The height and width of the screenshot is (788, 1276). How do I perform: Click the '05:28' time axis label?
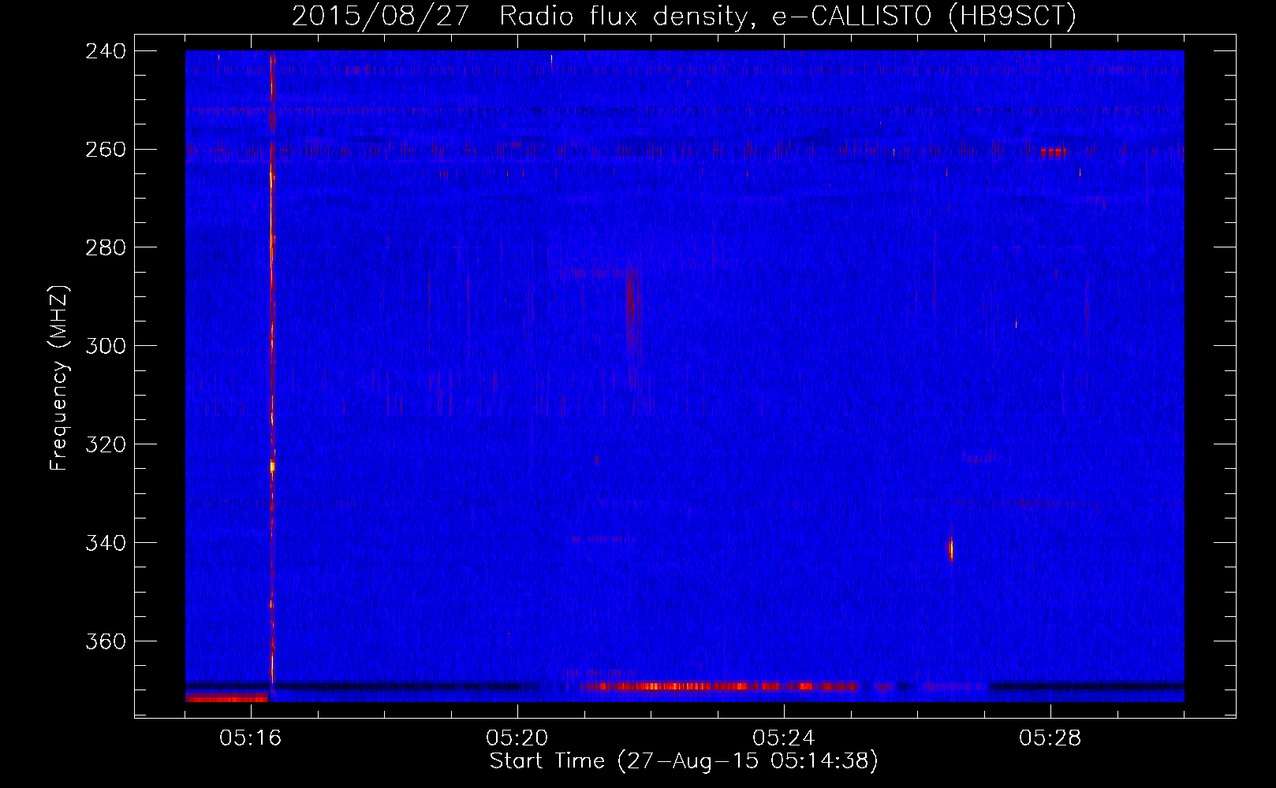click(1050, 738)
